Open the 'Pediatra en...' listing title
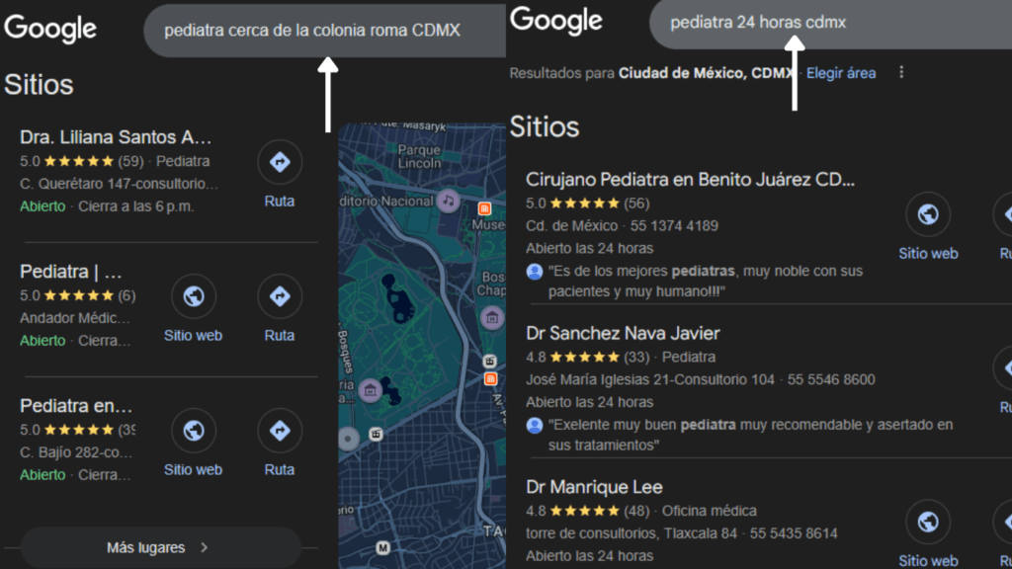This screenshot has height=569, width=1012. (x=76, y=406)
